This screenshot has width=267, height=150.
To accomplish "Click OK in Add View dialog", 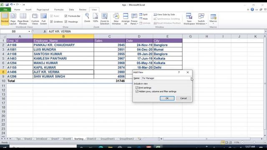I will 167,98.
